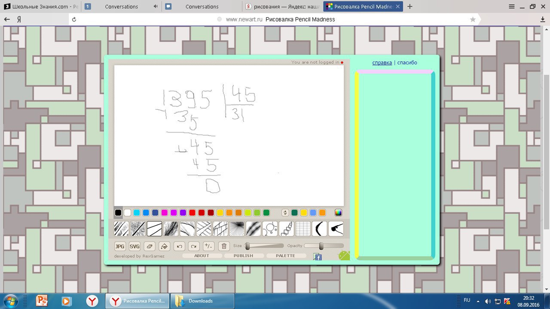Click the Opacity slider
Viewport: 550px width, 309px height.
click(324, 246)
